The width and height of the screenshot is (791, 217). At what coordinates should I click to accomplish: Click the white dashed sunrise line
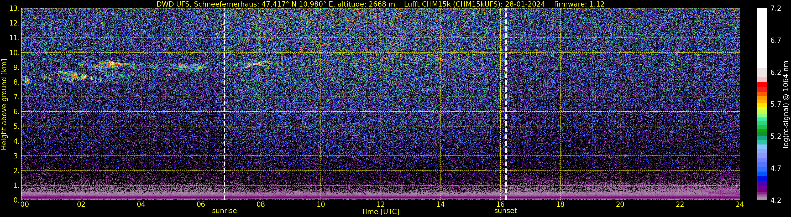(x=224, y=104)
